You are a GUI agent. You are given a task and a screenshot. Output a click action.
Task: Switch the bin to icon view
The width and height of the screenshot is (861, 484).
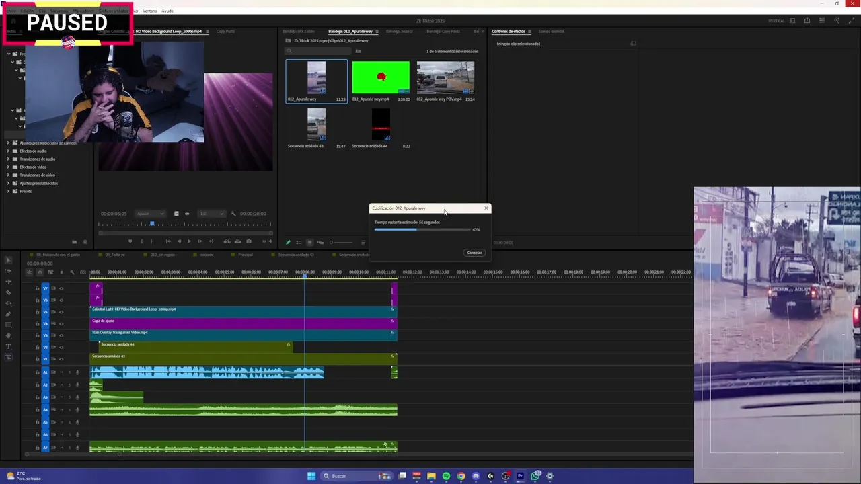pos(309,242)
